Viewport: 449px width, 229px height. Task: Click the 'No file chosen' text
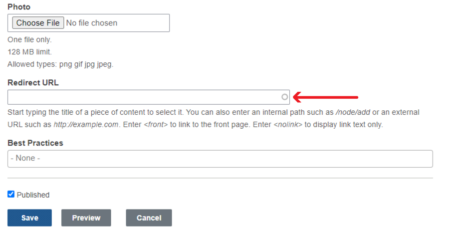[92, 23]
